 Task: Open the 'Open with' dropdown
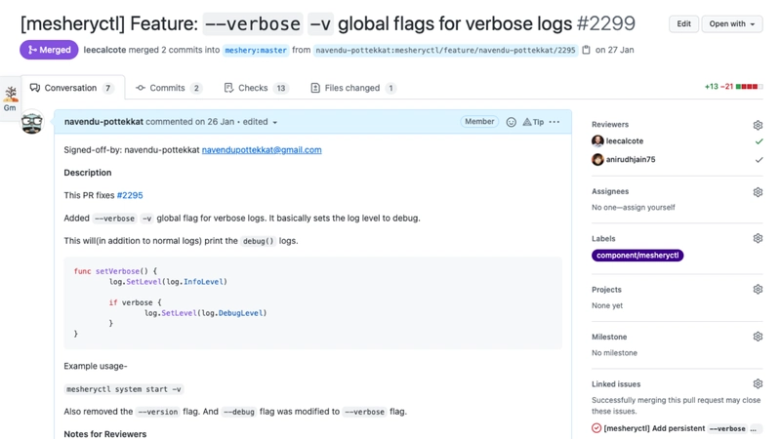click(x=731, y=23)
